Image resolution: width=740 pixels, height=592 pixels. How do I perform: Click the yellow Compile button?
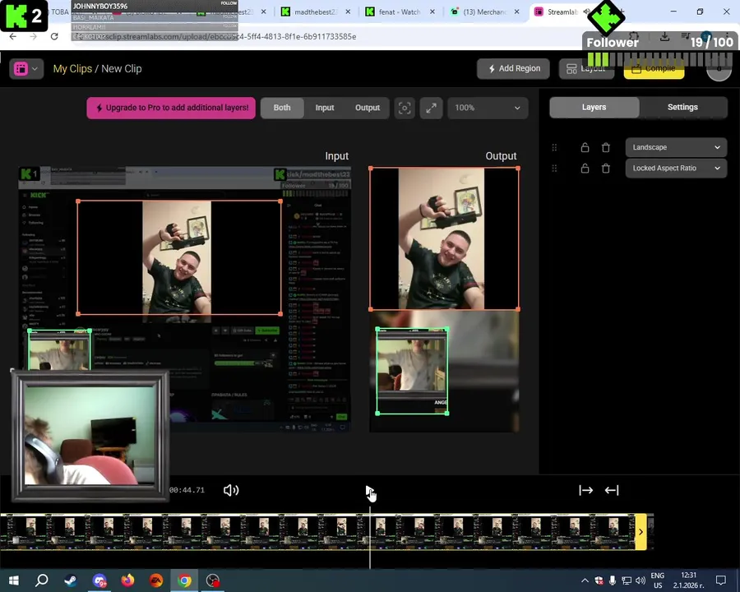pos(654,69)
